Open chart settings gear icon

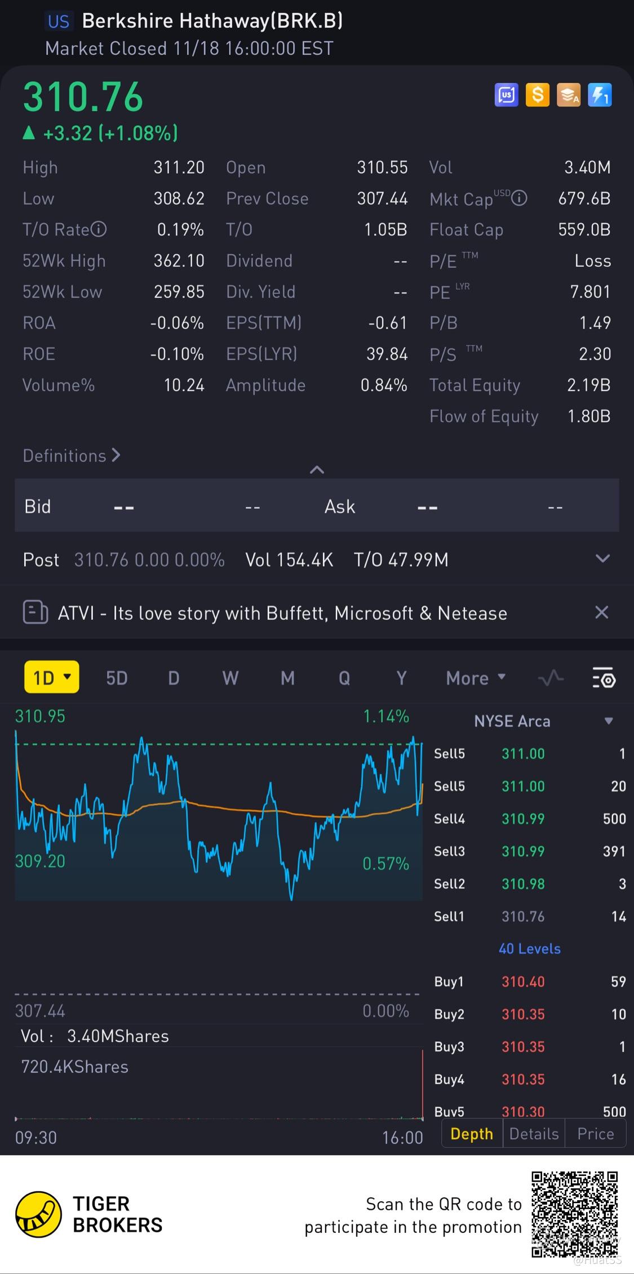[604, 678]
